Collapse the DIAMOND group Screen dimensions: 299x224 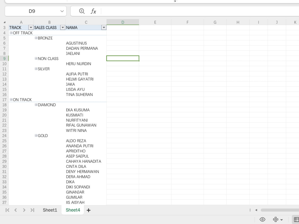[x=36, y=105]
